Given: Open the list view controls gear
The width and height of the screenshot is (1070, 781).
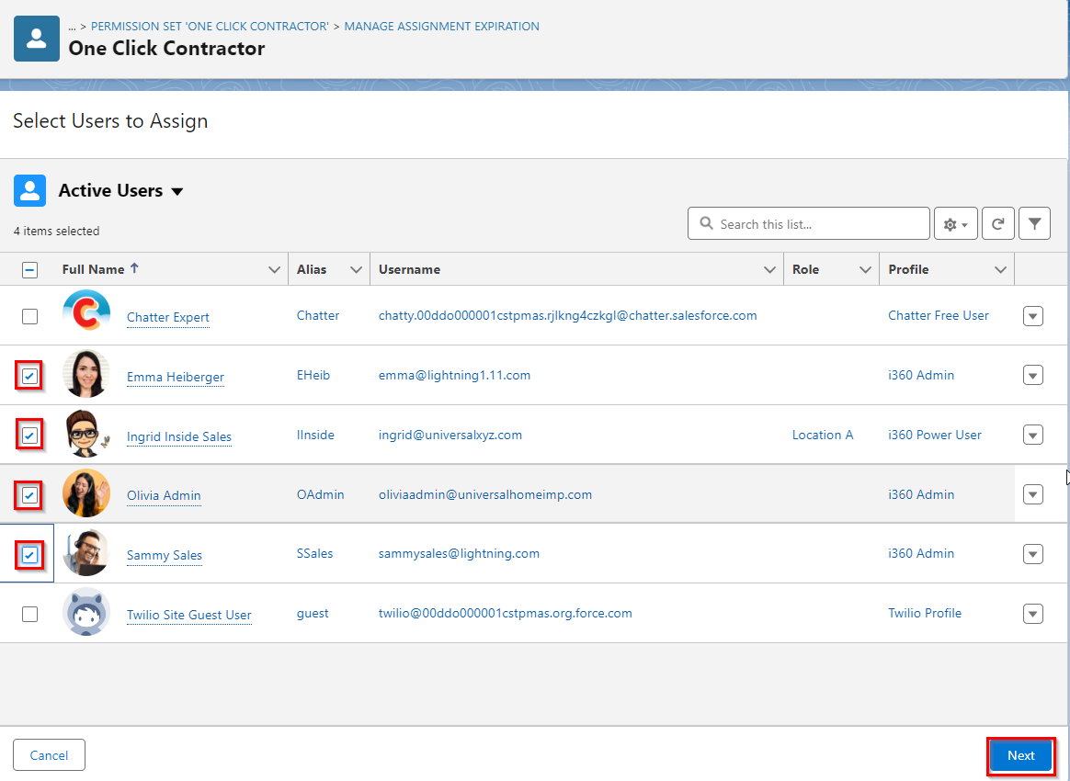Looking at the screenshot, I should [955, 223].
